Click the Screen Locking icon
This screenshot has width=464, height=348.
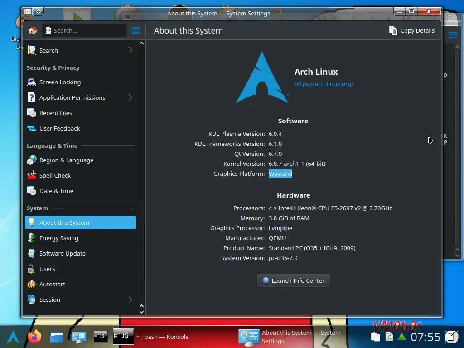(31, 82)
